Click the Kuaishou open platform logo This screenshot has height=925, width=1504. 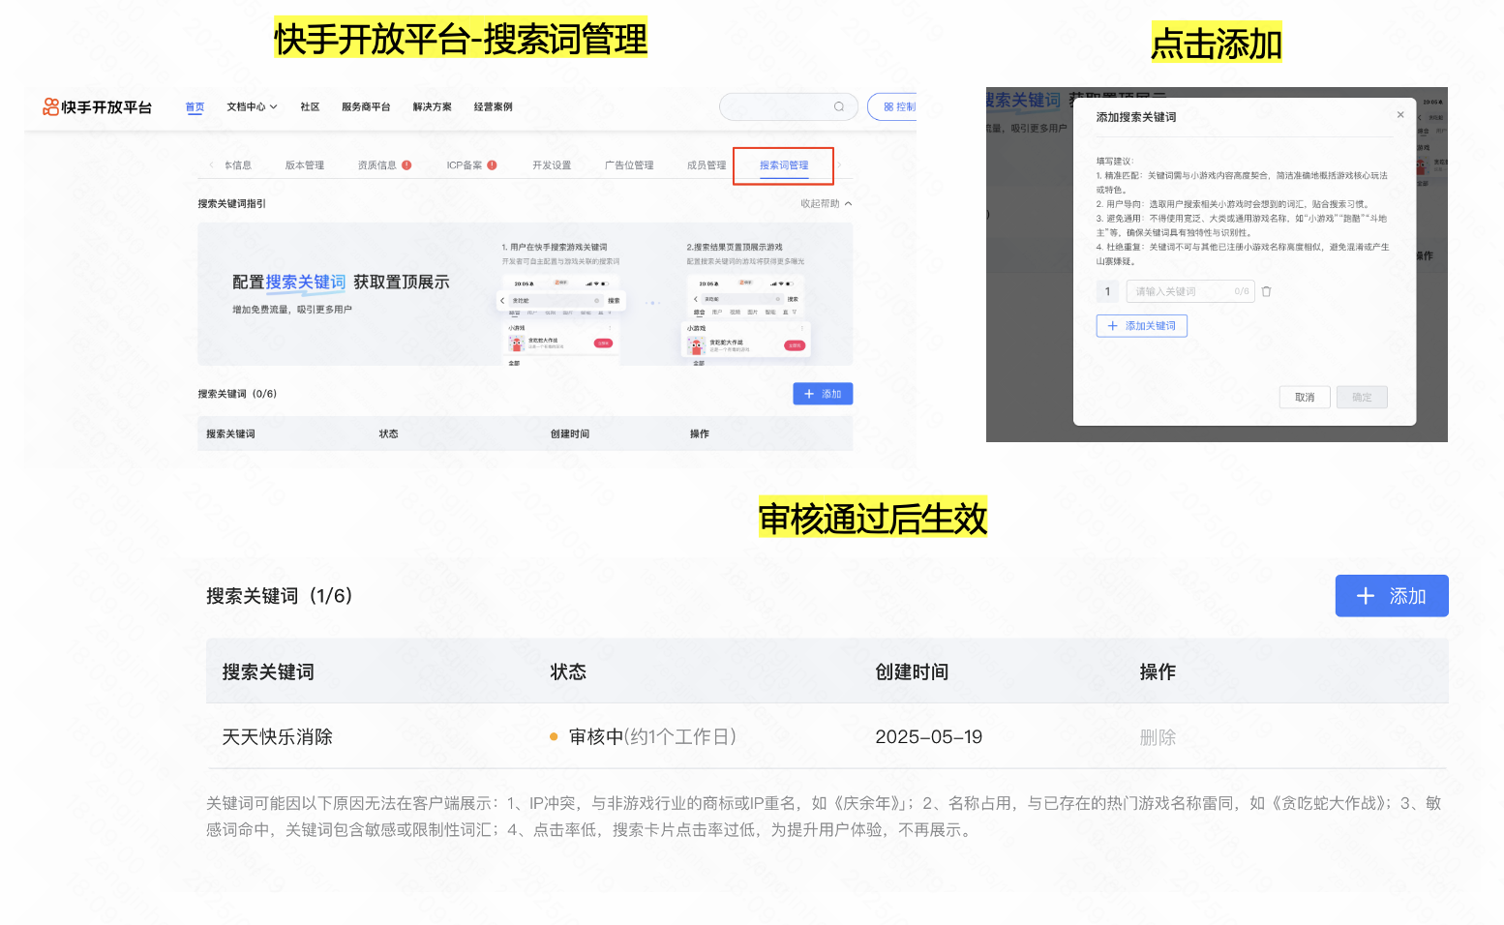tap(97, 107)
